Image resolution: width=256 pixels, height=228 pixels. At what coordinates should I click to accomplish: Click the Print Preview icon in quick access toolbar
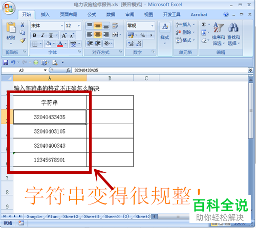pyautogui.click(x=55, y=62)
